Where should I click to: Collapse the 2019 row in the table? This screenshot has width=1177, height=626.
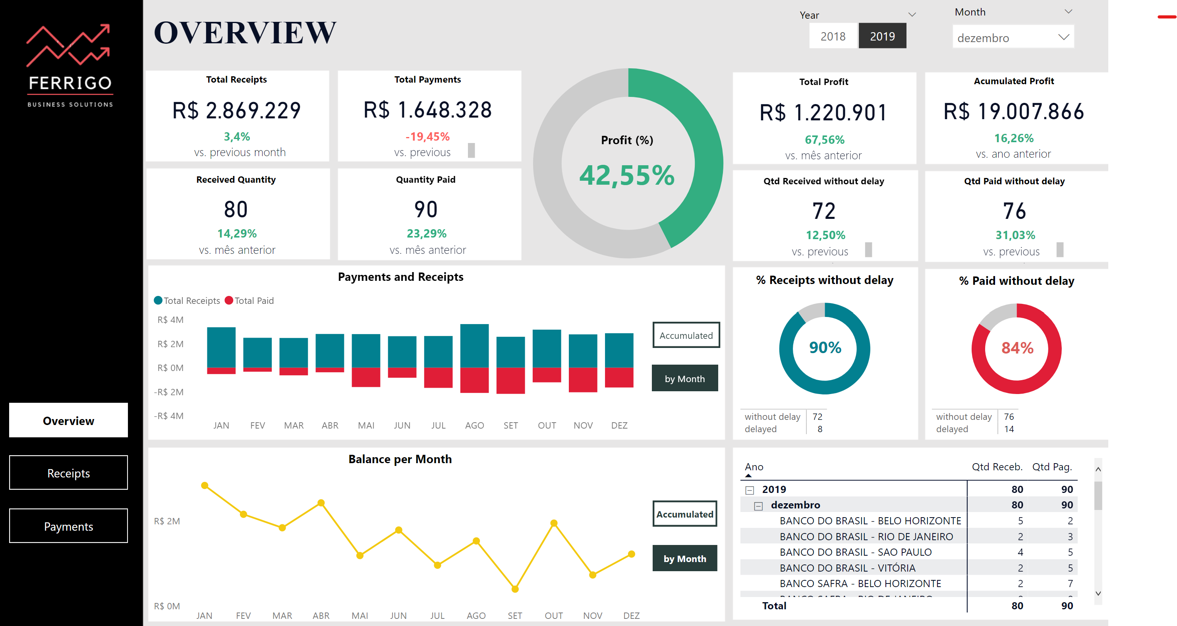coord(749,489)
